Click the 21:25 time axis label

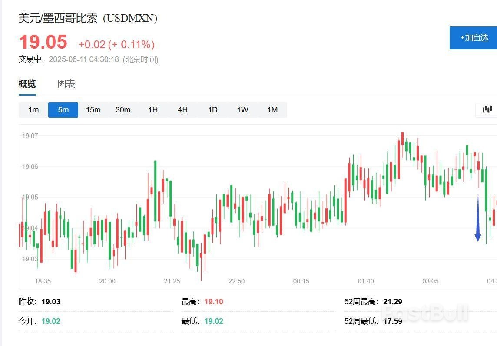[x=172, y=281]
